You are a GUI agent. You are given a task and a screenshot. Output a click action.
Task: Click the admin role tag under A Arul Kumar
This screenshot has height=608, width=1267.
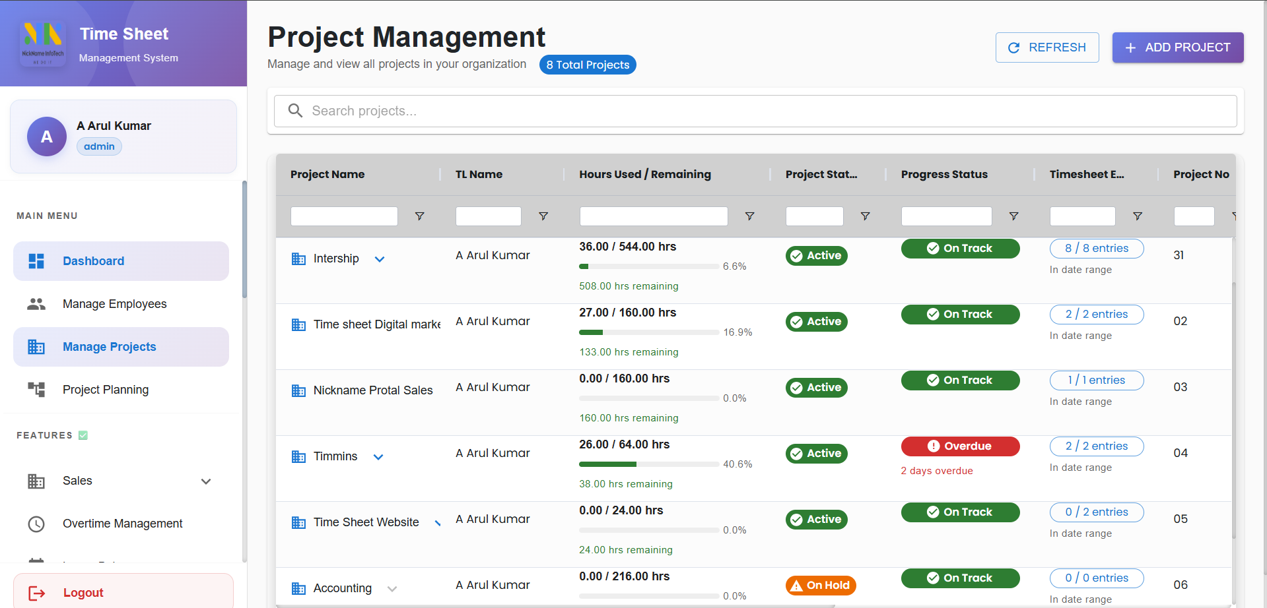(x=99, y=146)
